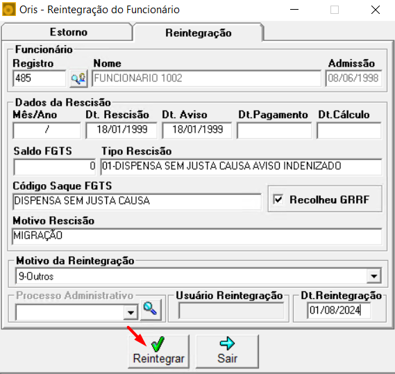
Task: Click the Sair button
Action: 227,351
